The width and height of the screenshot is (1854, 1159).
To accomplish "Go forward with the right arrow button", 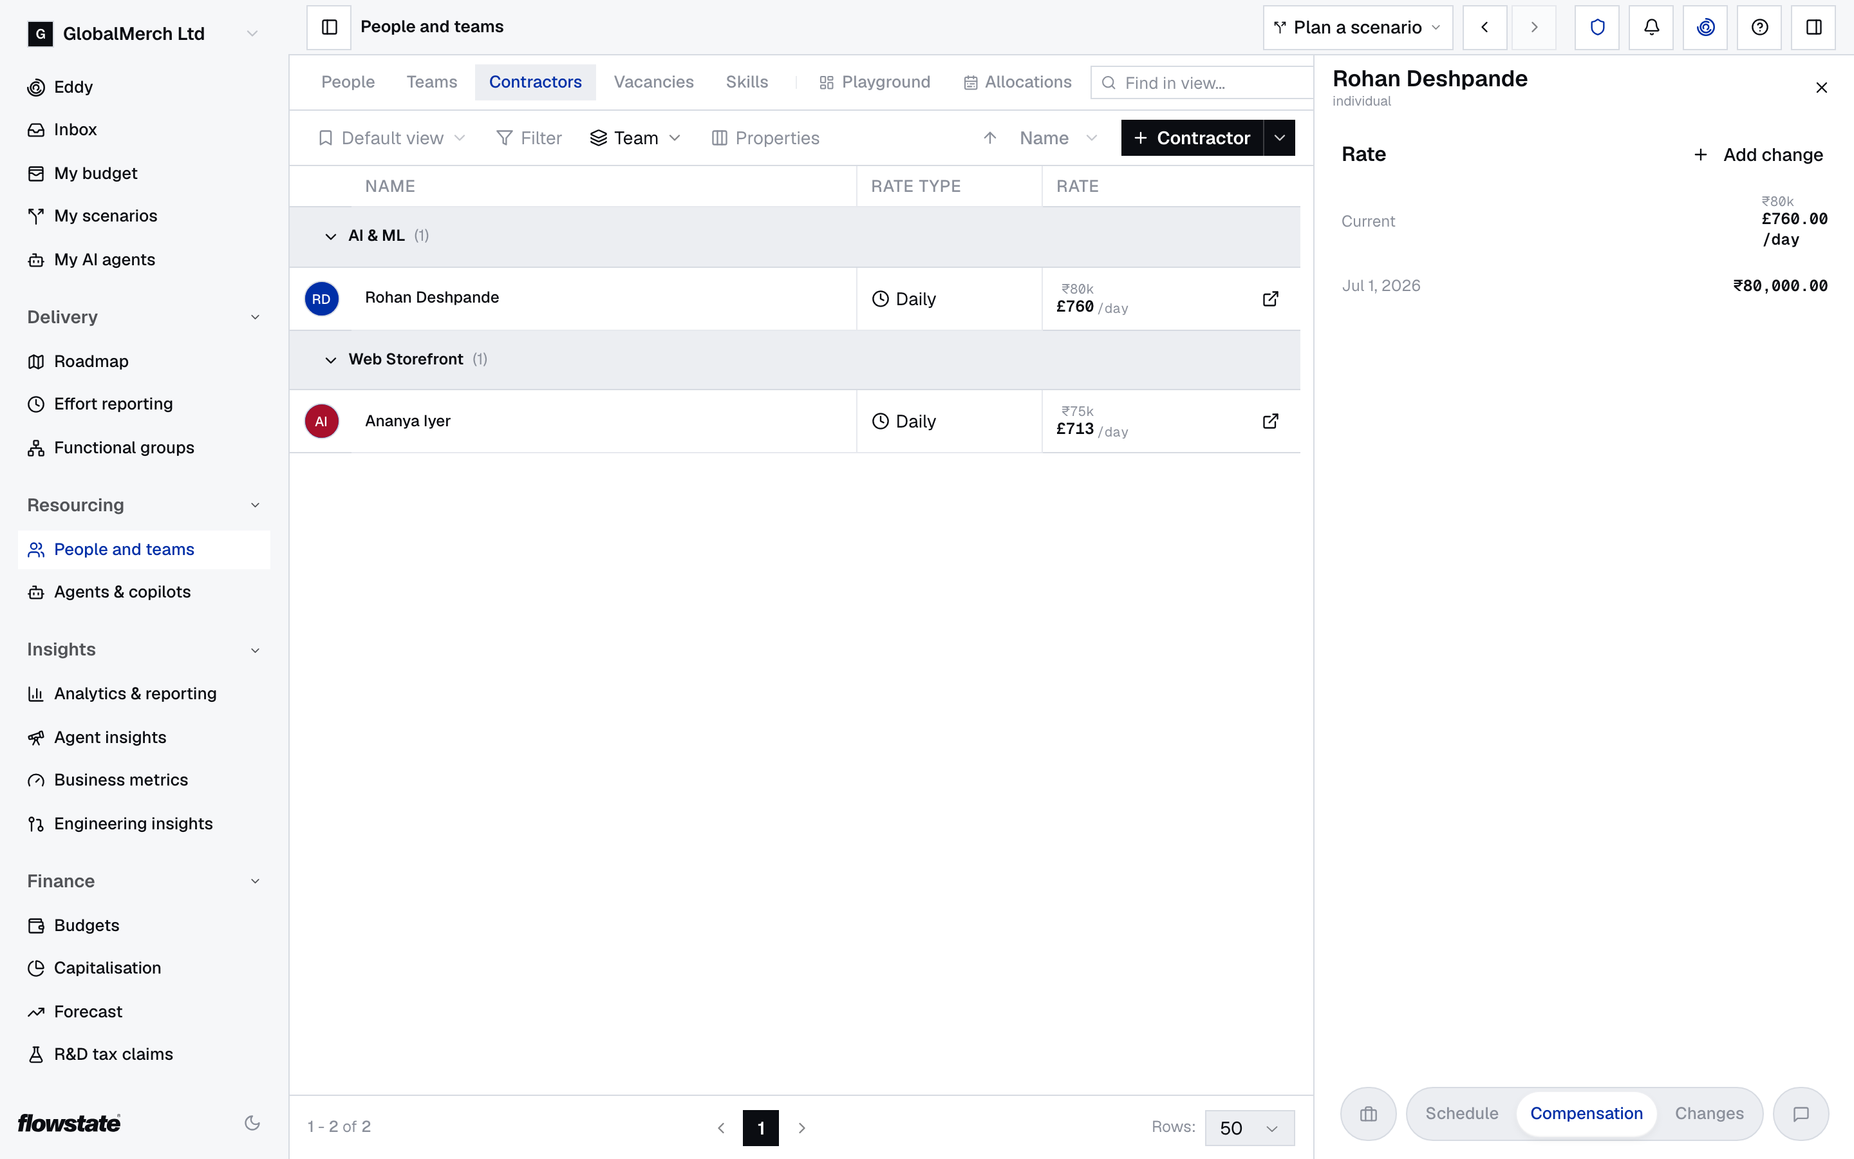I will tap(1534, 27).
